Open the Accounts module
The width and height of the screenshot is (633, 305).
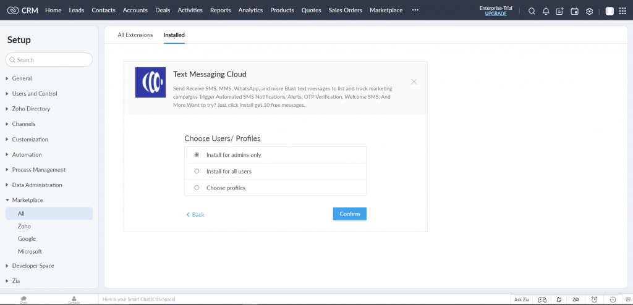click(135, 10)
